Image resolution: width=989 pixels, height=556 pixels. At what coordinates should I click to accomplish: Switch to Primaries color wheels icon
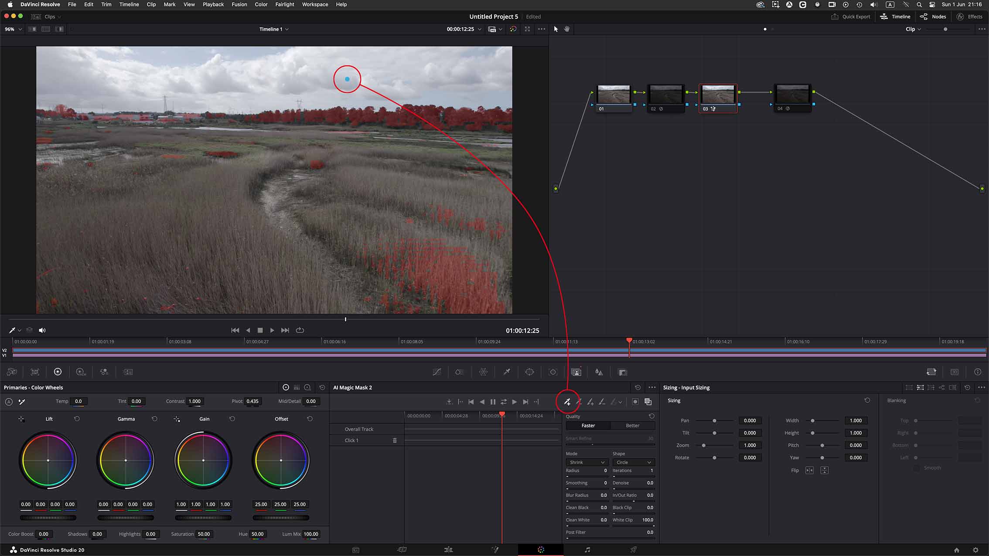point(58,372)
